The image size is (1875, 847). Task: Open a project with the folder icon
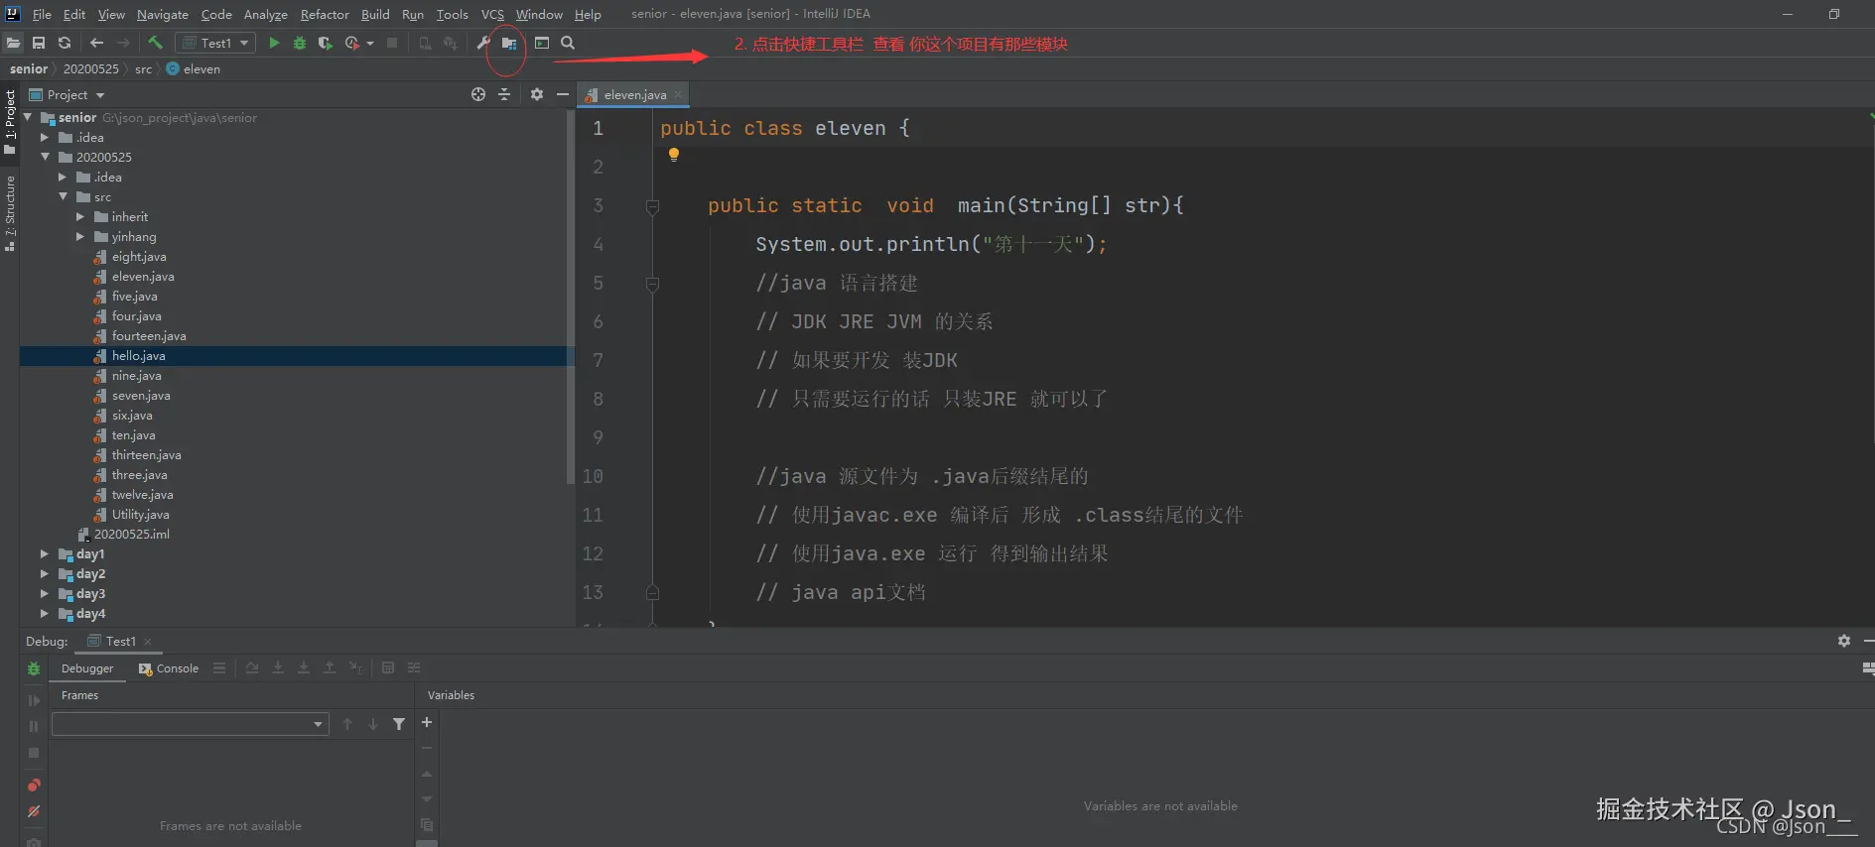pyautogui.click(x=13, y=43)
